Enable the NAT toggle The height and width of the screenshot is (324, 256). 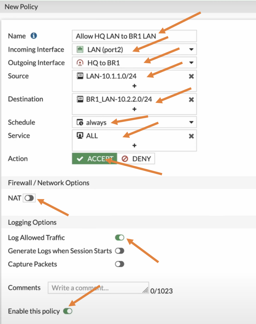point(29,198)
